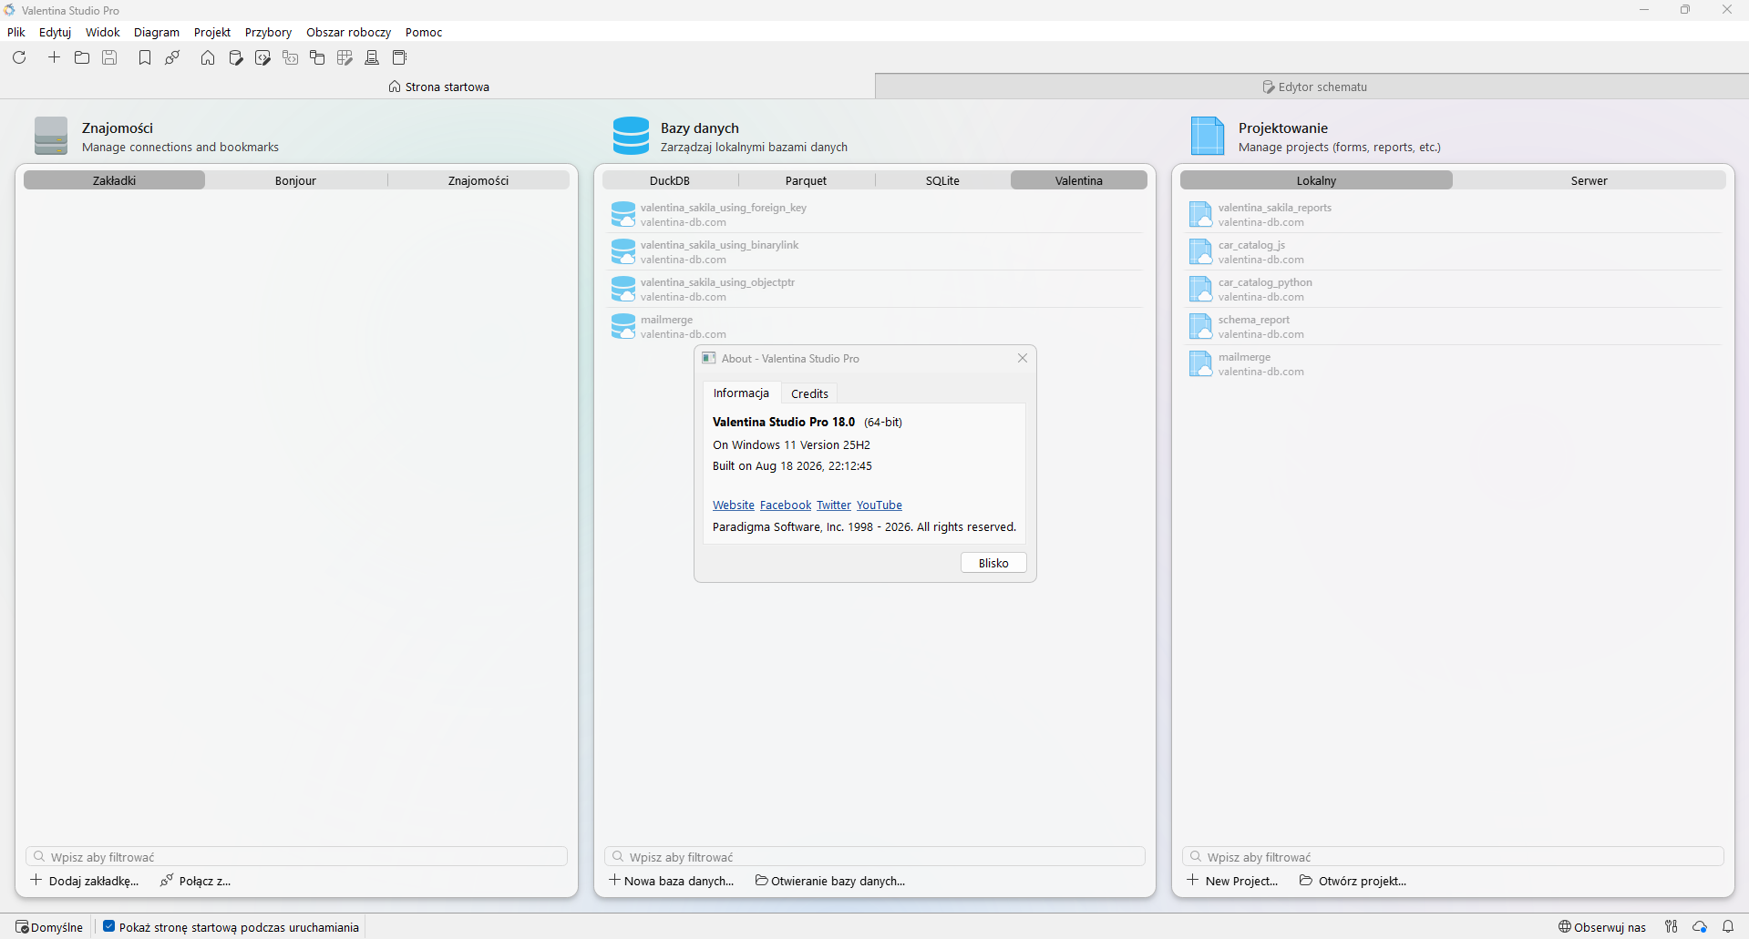Click the notifications bell icon in status bar
Image resolution: width=1749 pixels, height=939 pixels.
(1728, 926)
